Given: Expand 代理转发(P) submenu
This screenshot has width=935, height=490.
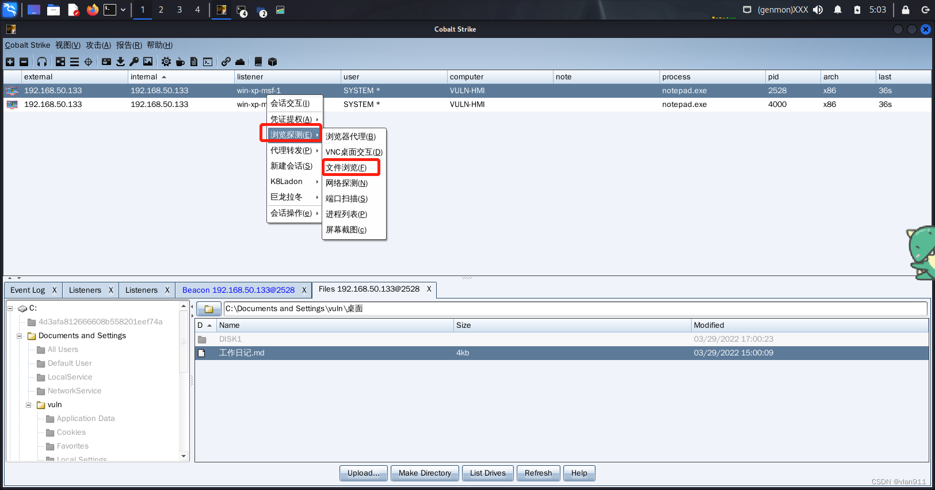Looking at the screenshot, I should tap(294, 150).
